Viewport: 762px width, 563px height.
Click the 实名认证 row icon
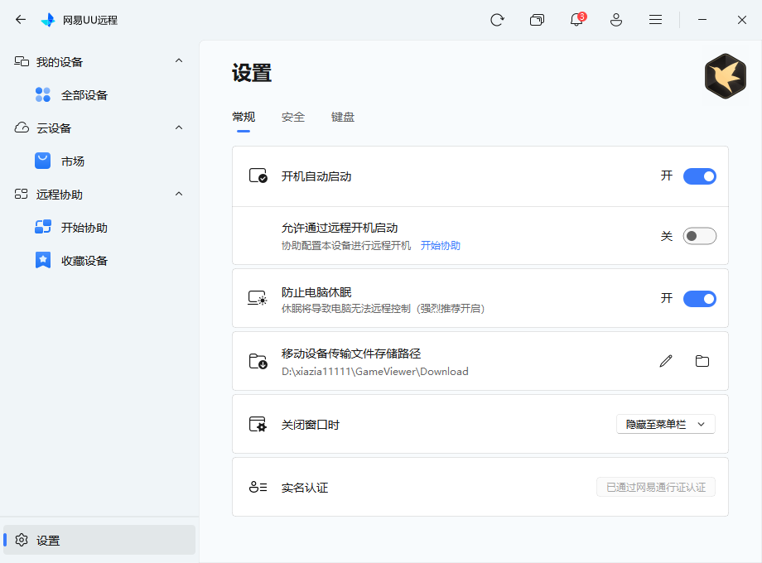click(x=258, y=487)
